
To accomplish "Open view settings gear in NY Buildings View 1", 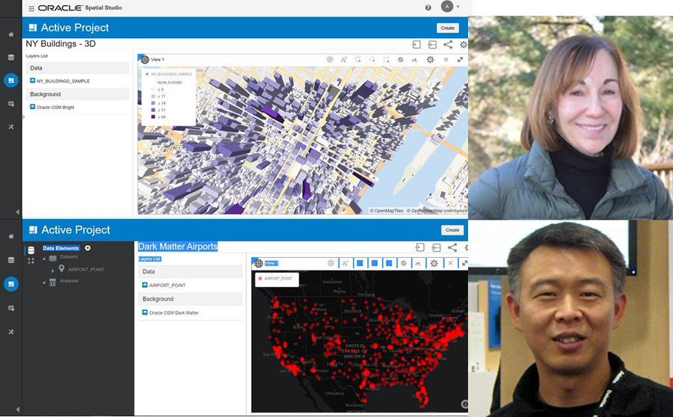I will [x=430, y=60].
